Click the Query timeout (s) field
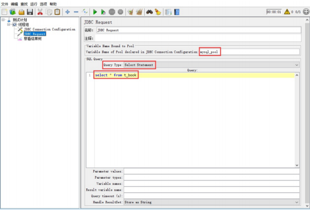Screen dimensions: 310x210 pos(211,196)
